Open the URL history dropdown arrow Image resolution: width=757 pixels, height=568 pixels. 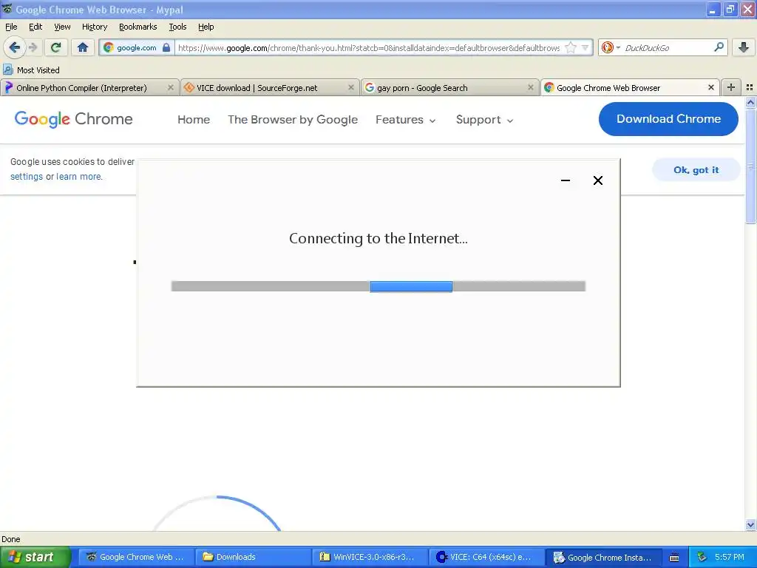click(x=585, y=47)
